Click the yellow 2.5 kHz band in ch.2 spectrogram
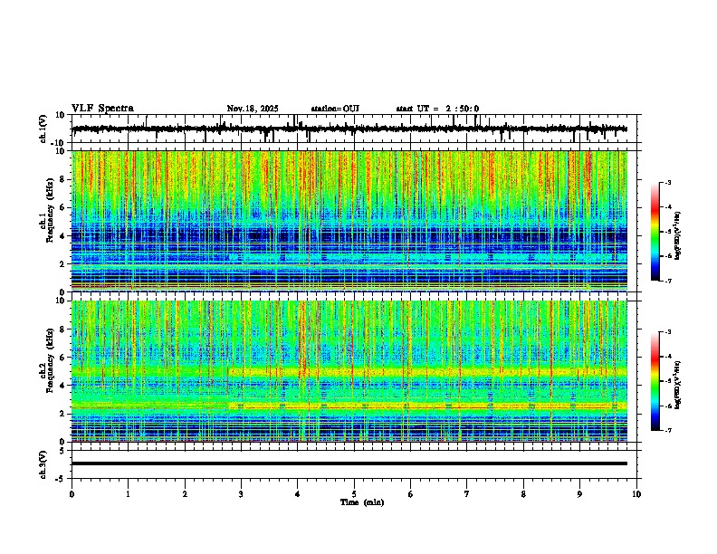This screenshot has height=554, width=717. [427, 406]
